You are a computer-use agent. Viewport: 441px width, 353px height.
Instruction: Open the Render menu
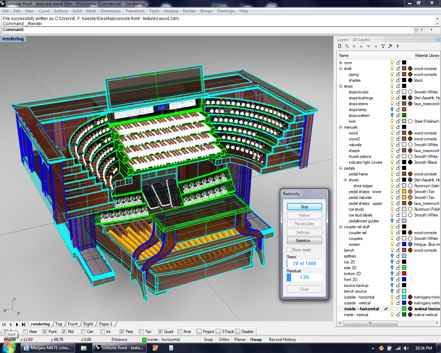click(x=189, y=11)
